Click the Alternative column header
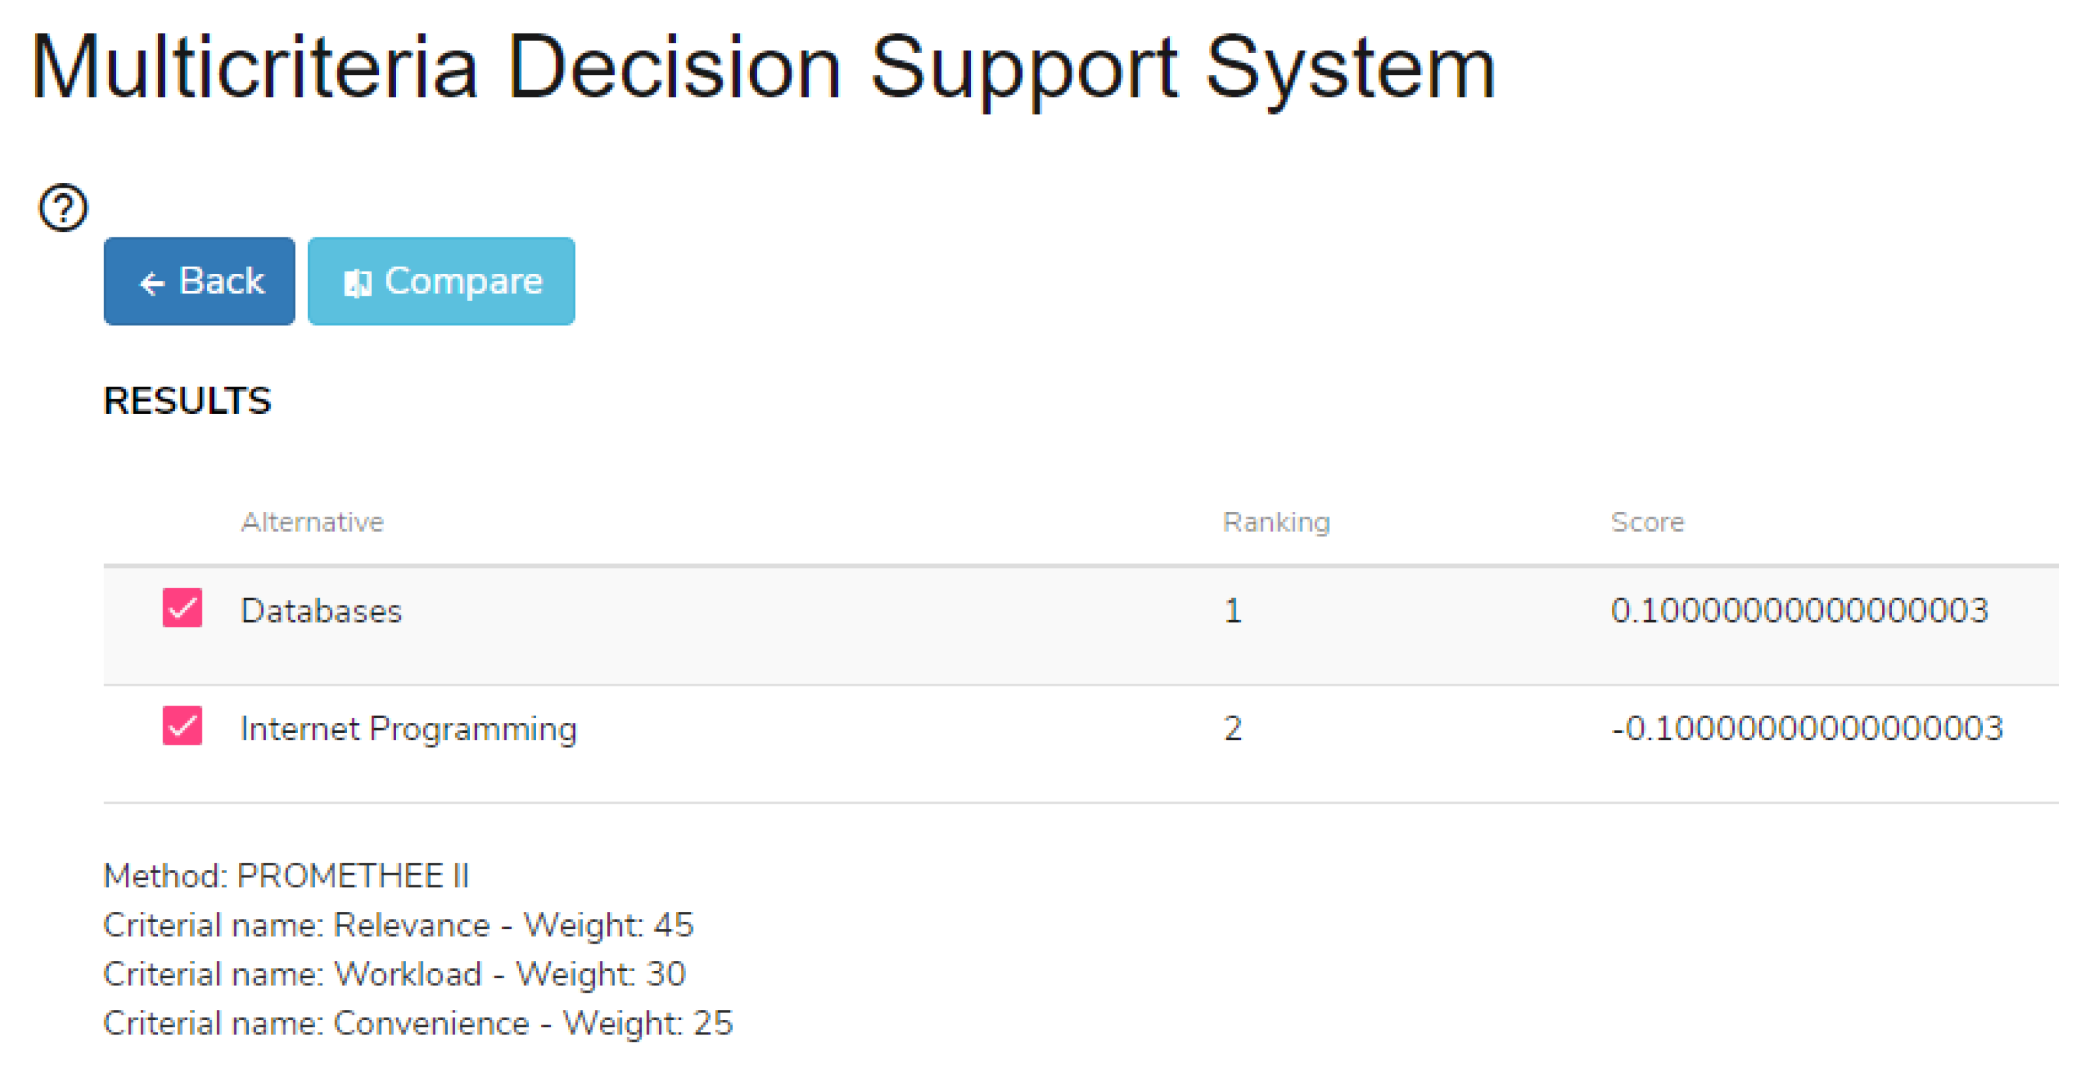Screen dimensions: 2083x1071 [312, 522]
